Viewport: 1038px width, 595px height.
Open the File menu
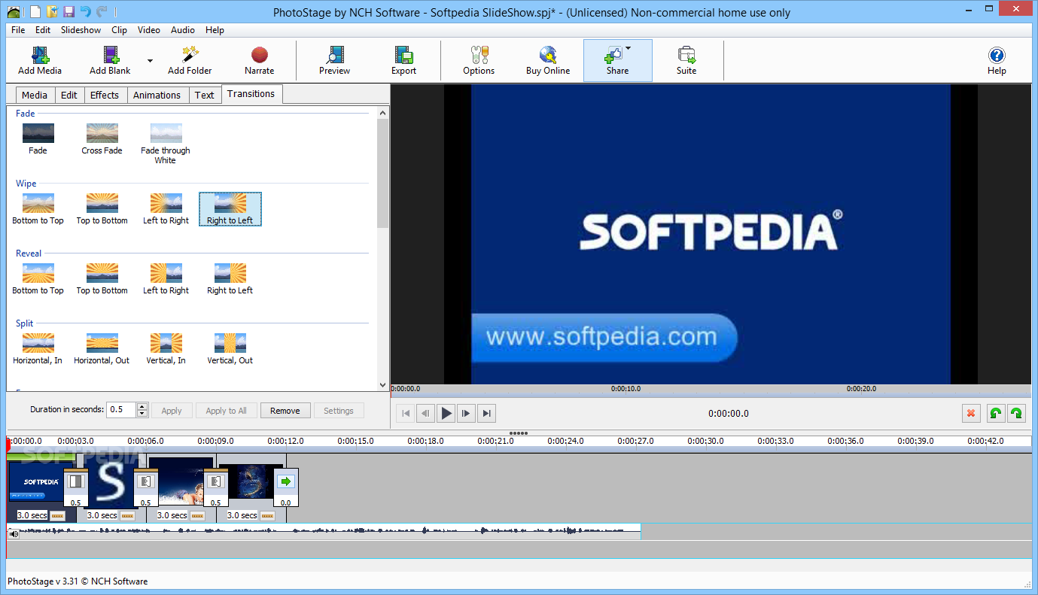(18, 30)
